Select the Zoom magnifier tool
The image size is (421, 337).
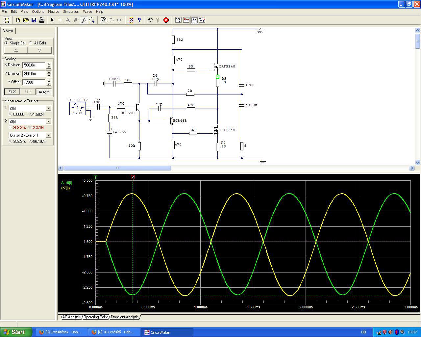pyautogui.click(x=92, y=20)
